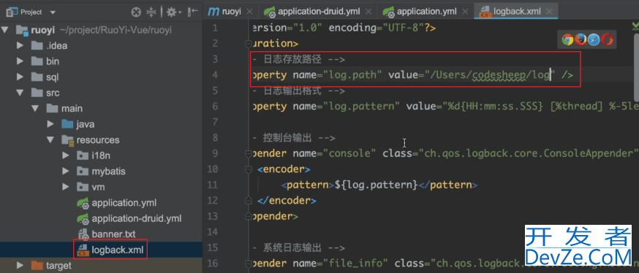639x273 pixels.
Task: Close the logback.xml tab
Action: click(x=549, y=12)
